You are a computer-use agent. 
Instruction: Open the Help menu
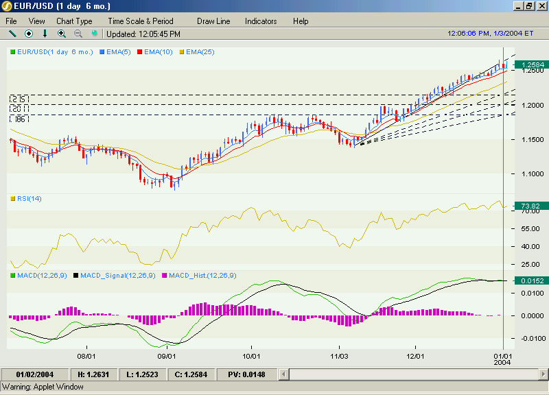pos(301,21)
